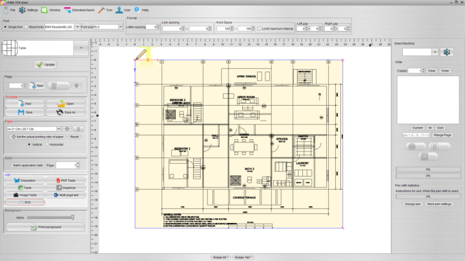Click the Order button

[445, 71]
